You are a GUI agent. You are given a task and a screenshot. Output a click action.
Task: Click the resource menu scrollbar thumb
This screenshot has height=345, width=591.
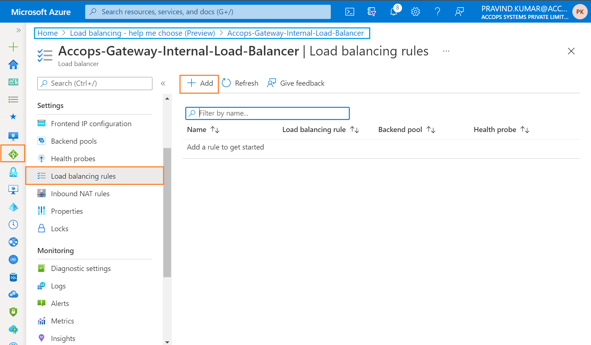click(x=167, y=213)
